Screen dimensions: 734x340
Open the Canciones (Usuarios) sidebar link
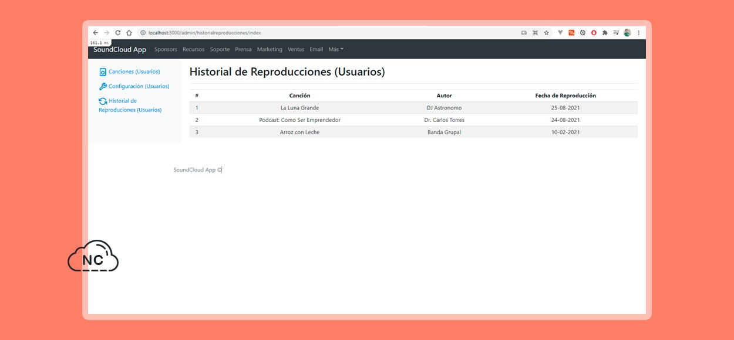pos(134,72)
